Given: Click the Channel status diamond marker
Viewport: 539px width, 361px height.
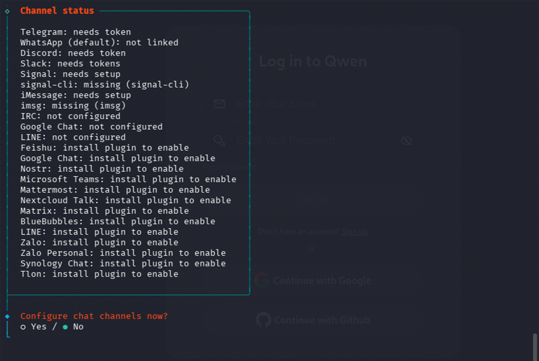Looking at the screenshot, I should click(x=7, y=11).
